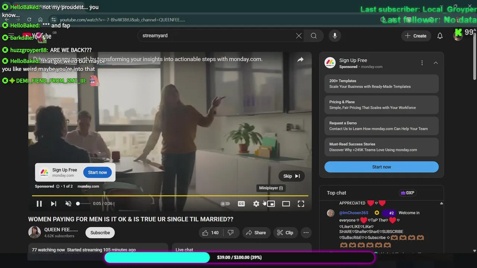Open QUEEN FEE channel avatar
This screenshot has width=477, height=268.
[x=35, y=232]
